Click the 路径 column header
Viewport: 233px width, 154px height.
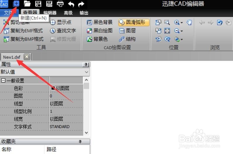67,149
